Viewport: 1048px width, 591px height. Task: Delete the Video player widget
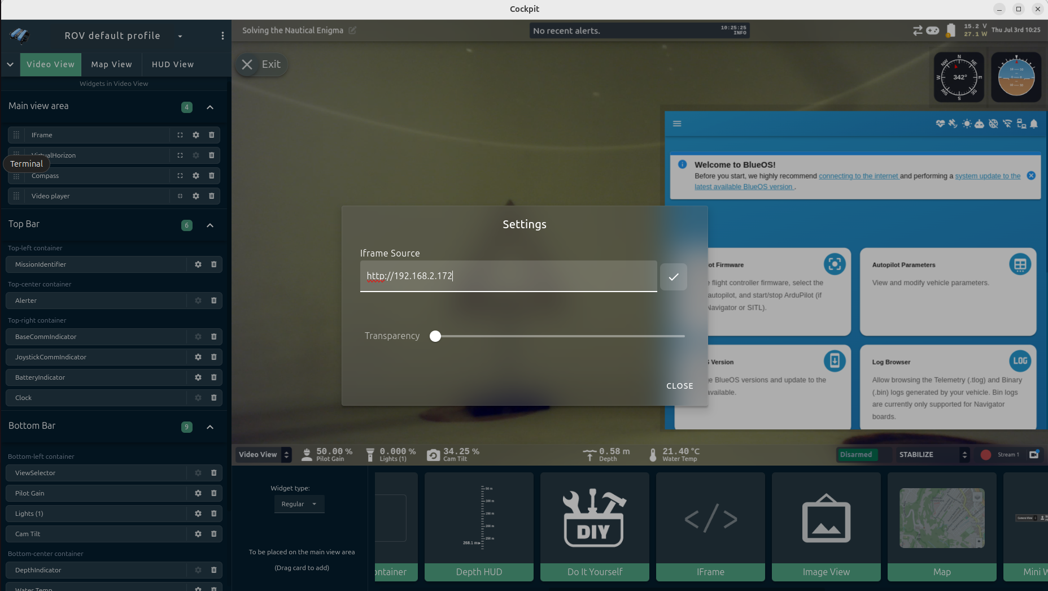click(212, 196)
